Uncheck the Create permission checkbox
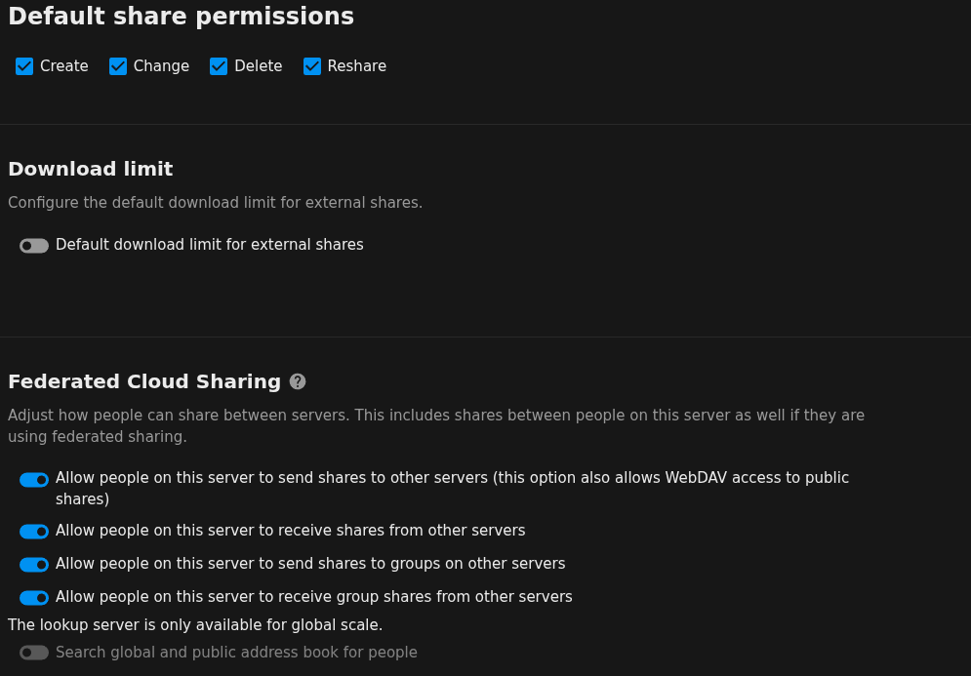 coord(24,66)
